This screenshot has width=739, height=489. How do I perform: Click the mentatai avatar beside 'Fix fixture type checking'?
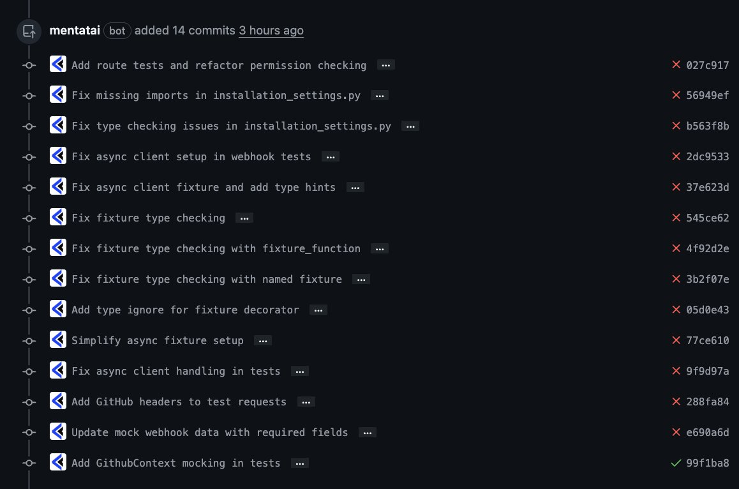tap(58, 218)
